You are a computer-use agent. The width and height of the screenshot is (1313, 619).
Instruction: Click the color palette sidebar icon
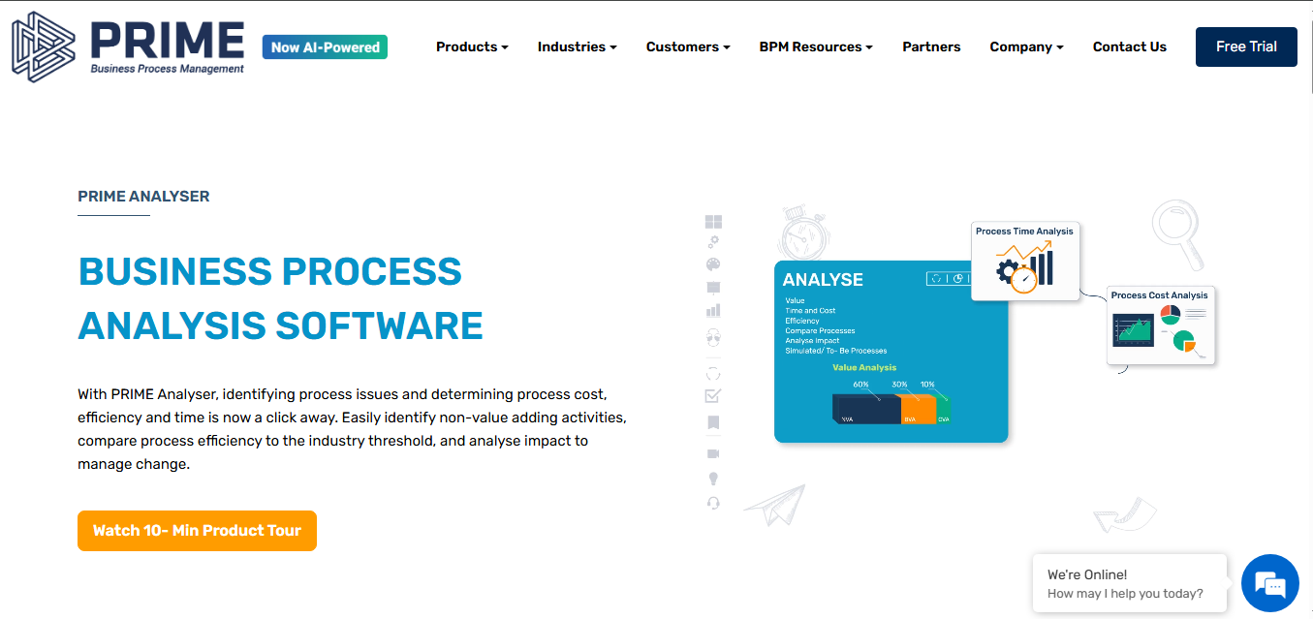[x=713, y=263]
